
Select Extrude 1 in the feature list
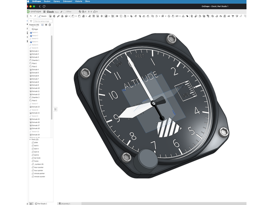[34, 51]
